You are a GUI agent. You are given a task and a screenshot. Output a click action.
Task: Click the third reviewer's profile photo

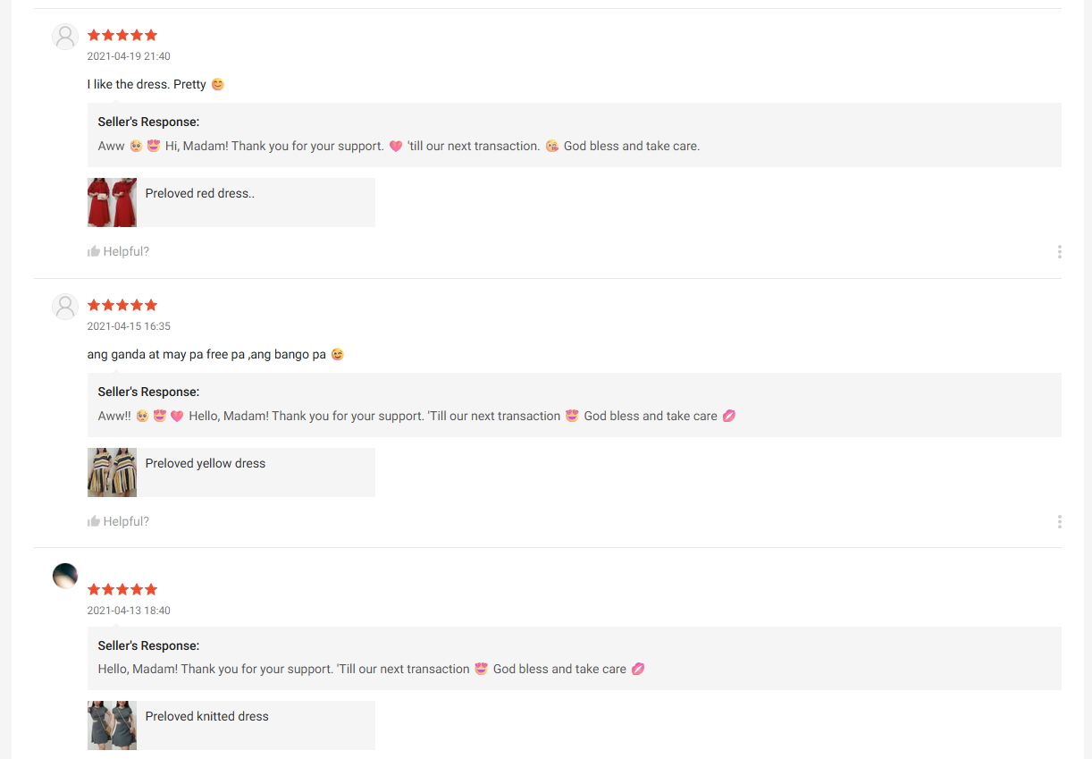pos(65,576)
